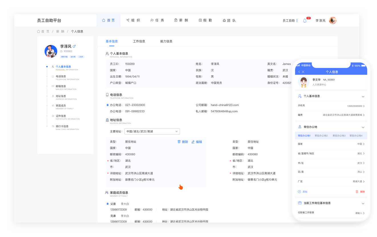Image resolution: width=377 pixels, height=237 pixels.
Task: Open the 主要地址 dropdown
Action: 152,131
